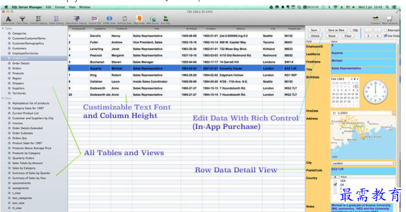Open the Format menu
406x212 pixels.
coord(60,7)
